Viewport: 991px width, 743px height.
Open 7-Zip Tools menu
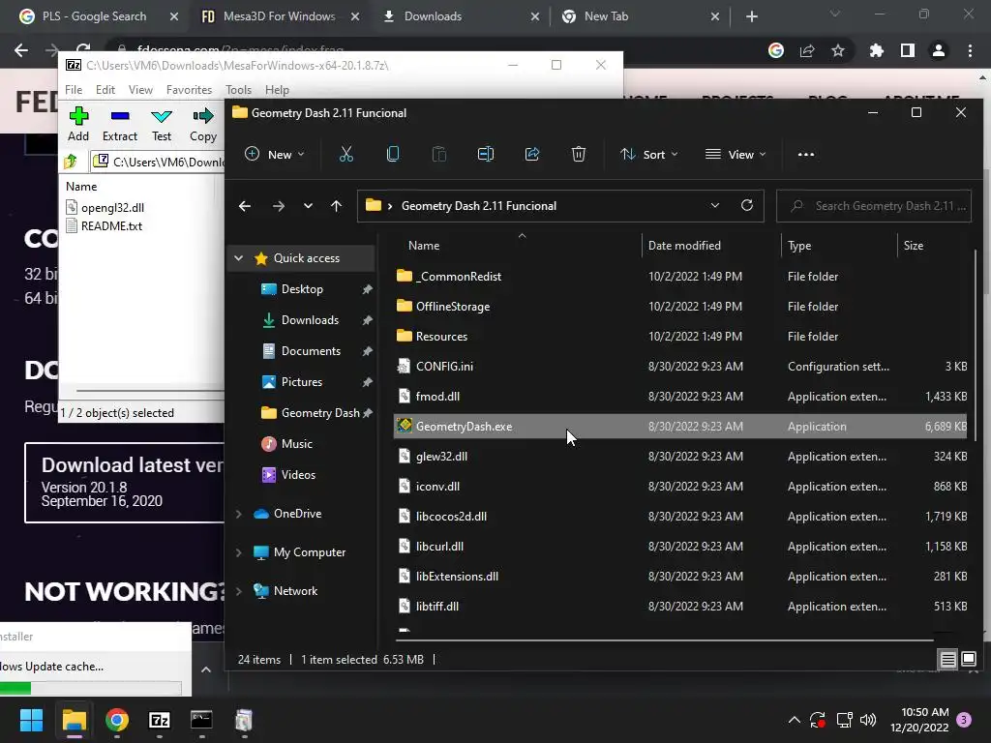coord(238,90)
